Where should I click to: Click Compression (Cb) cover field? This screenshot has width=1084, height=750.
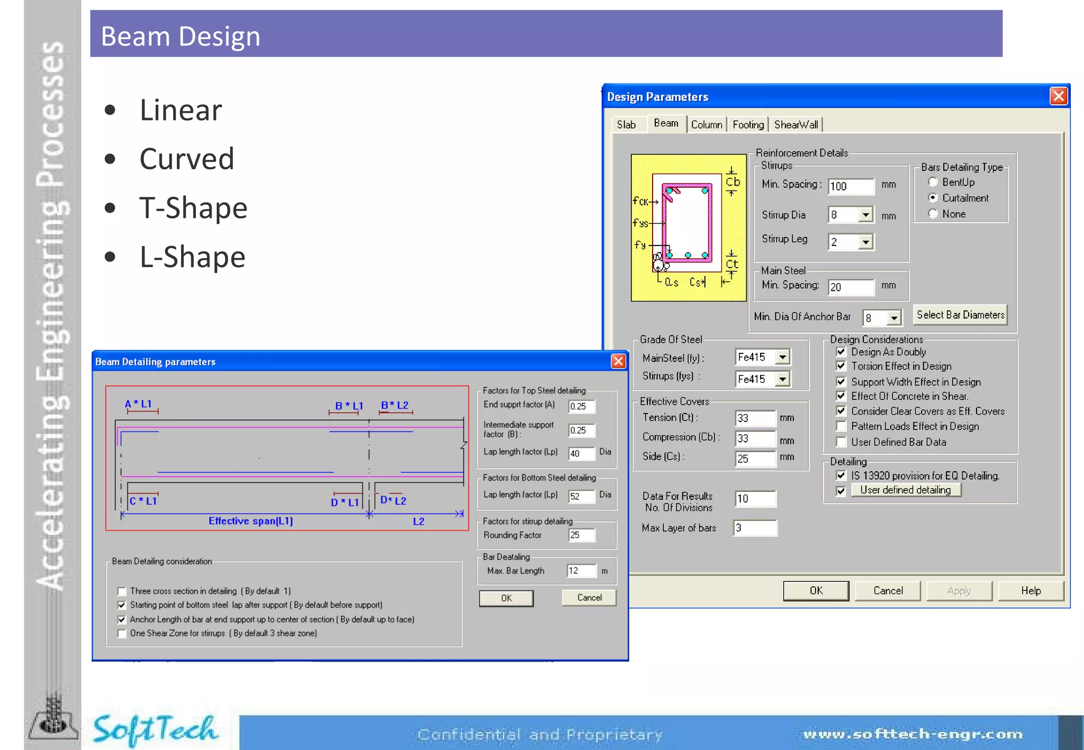click(755, 438)
